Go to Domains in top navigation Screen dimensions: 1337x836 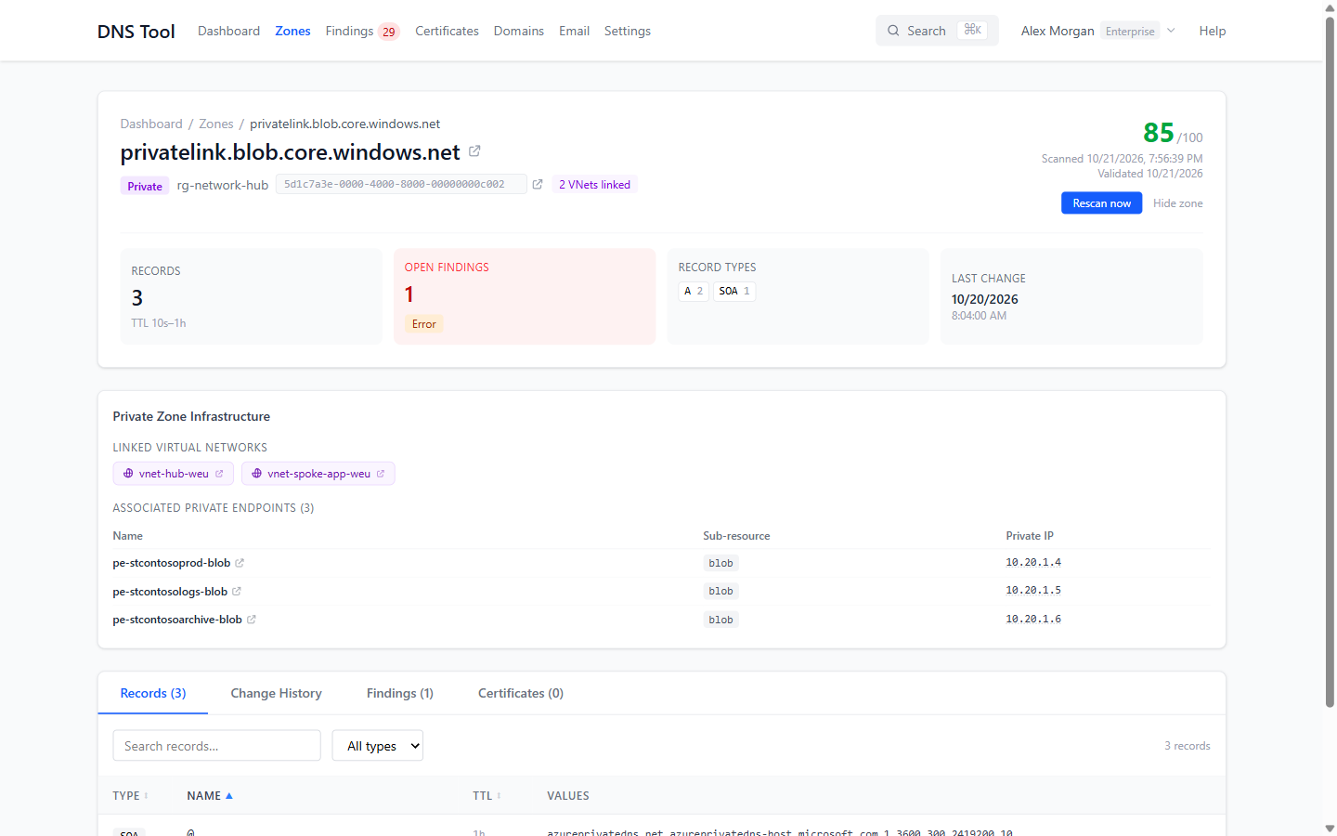click(519, 31)
